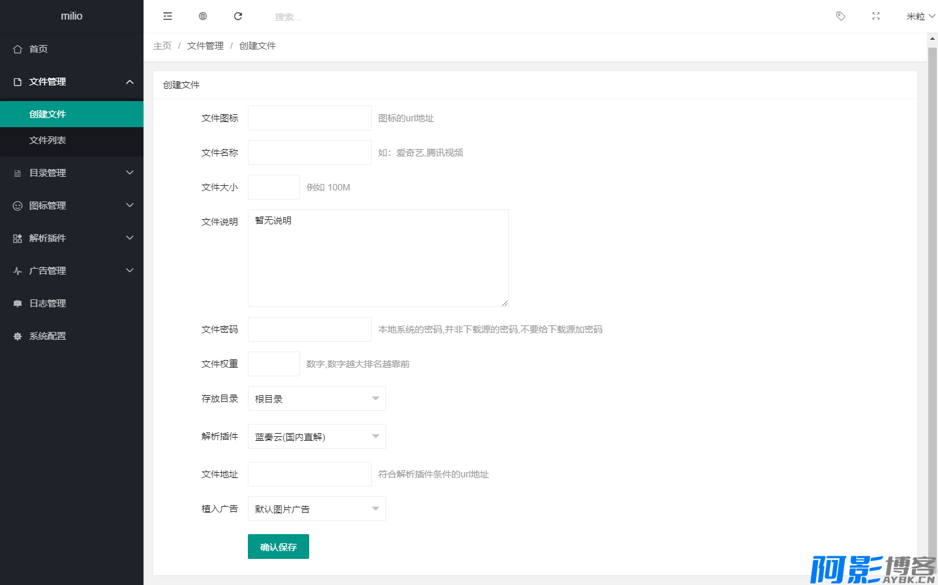
Task: Open 日志管理 in the sidebar
Action: click(x=72, y=303)
